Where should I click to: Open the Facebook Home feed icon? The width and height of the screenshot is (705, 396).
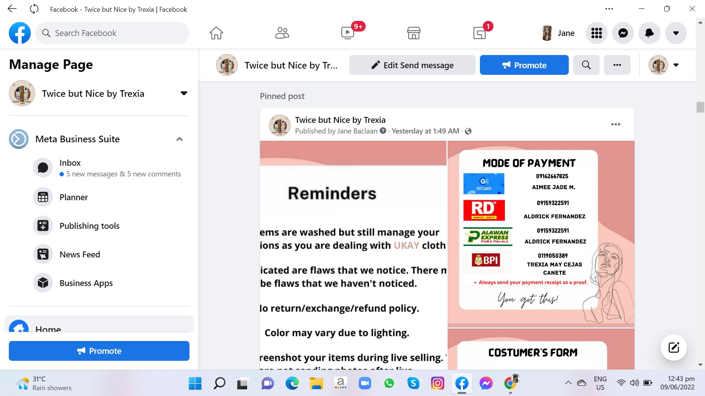coord(216,33)
